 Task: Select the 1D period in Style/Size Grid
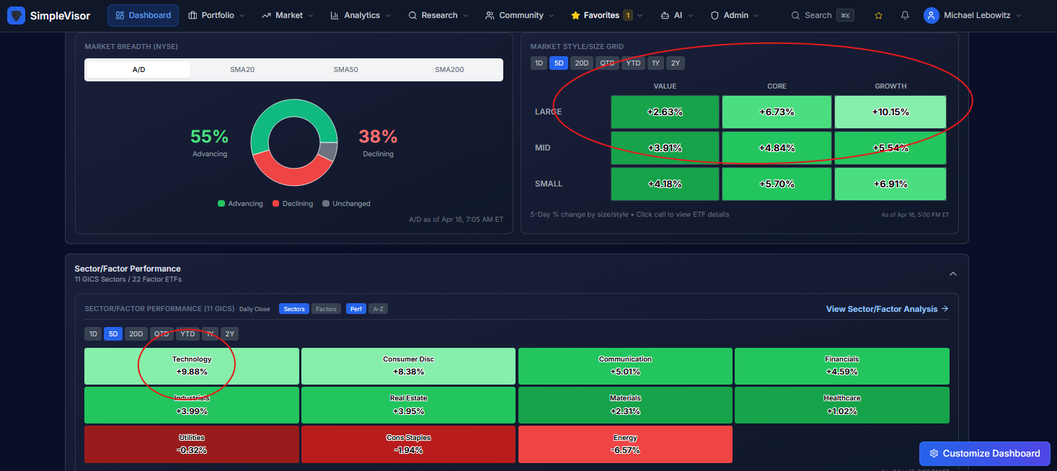click(x=539, y=63)
